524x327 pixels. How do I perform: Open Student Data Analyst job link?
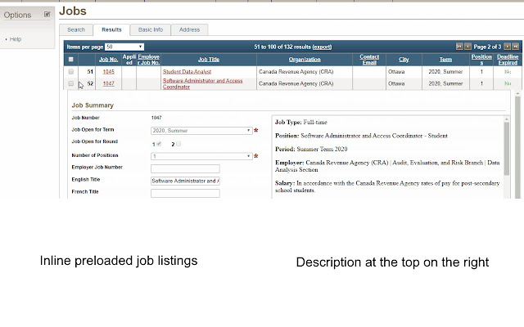click(187, 71)
